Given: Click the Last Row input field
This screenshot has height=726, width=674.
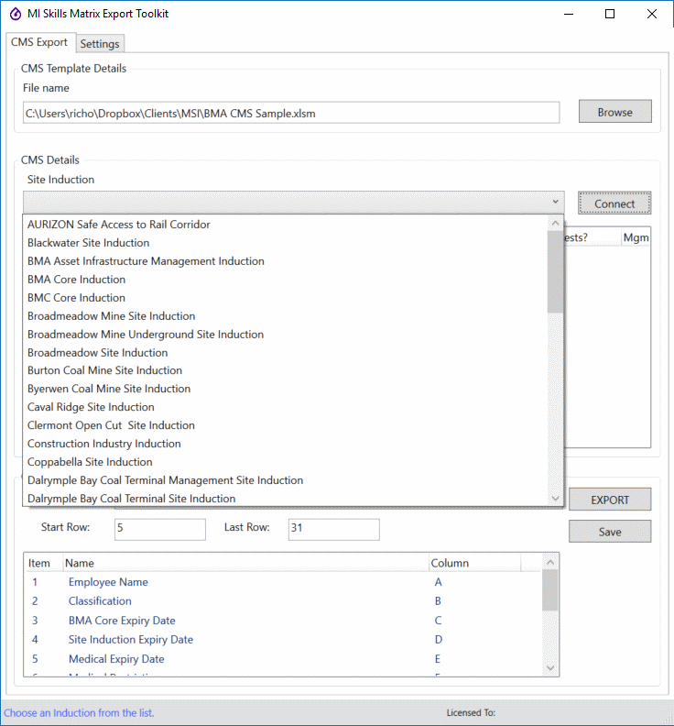Looking at the screenshot, I should point(334,529).
